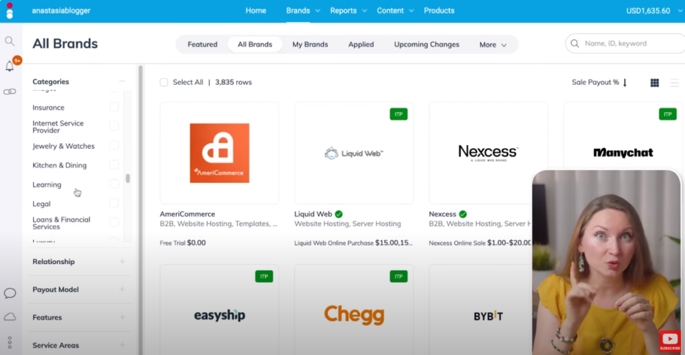The image size is (685, 355).
Task: Check the Learning category checkbox
Action: point(114,184)
